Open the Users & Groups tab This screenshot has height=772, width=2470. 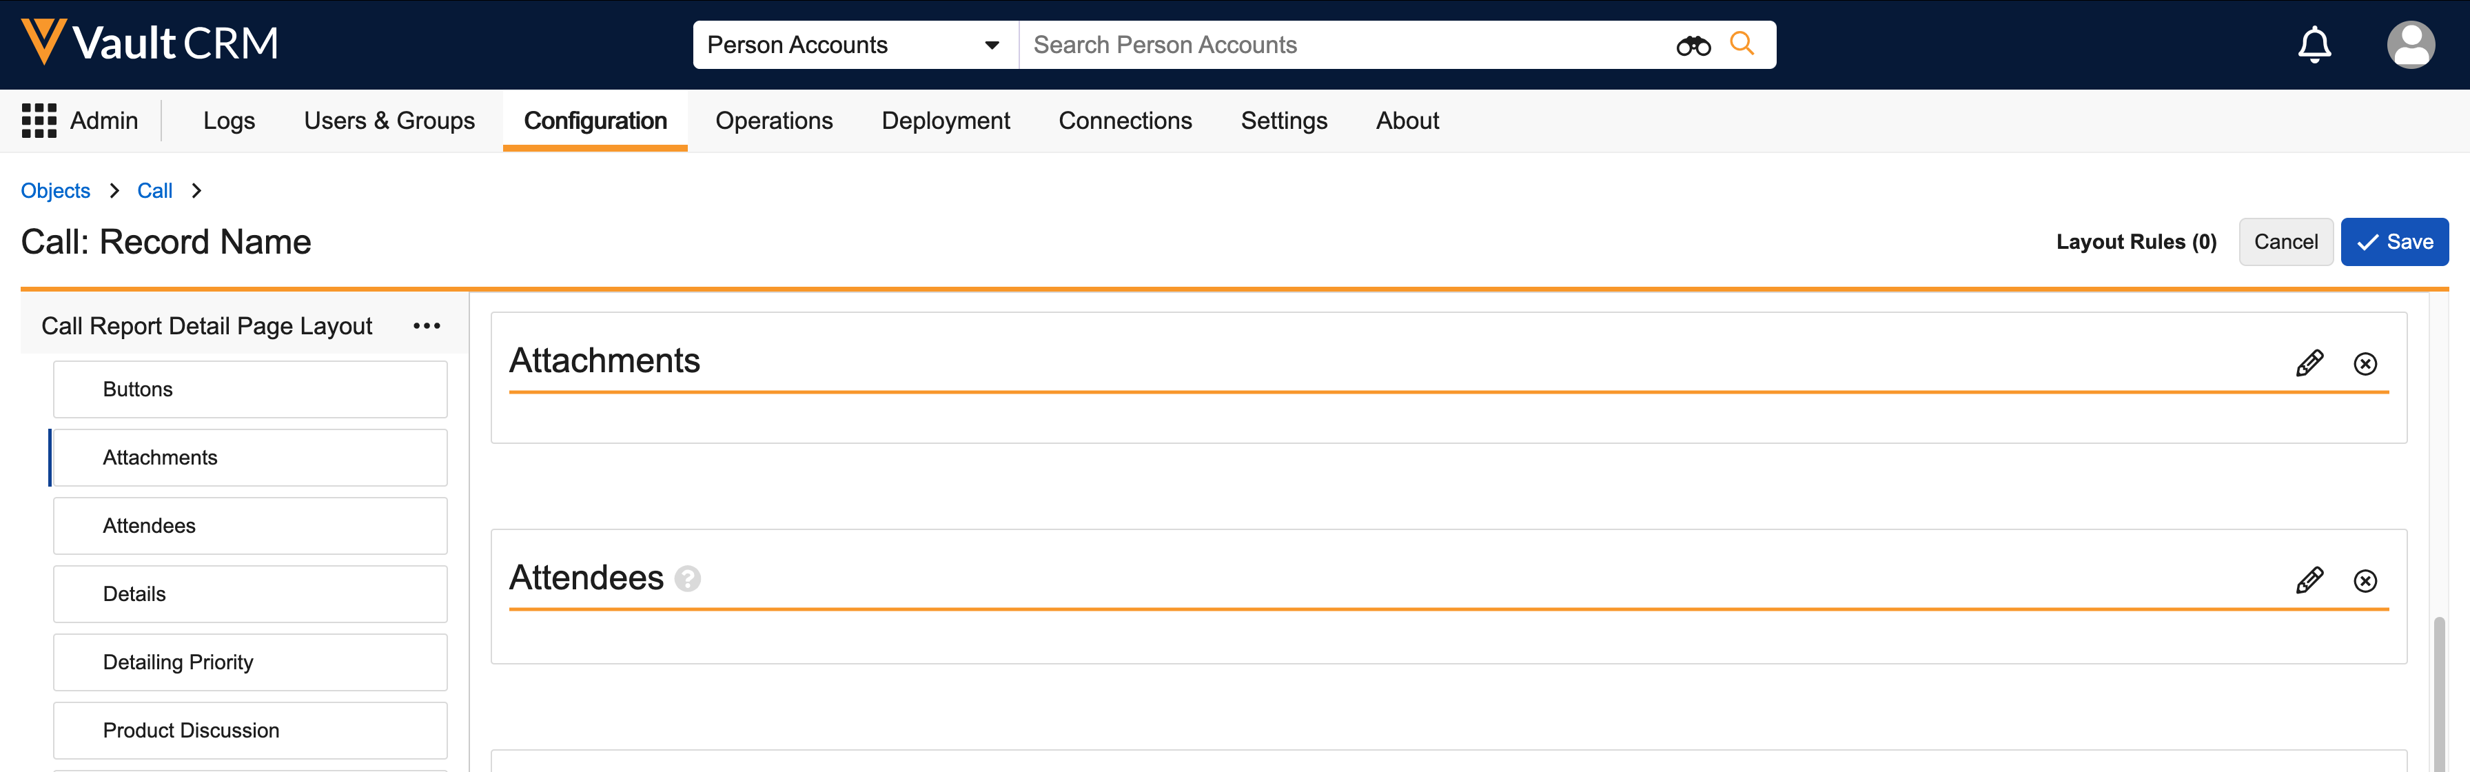tap(388, 121)
